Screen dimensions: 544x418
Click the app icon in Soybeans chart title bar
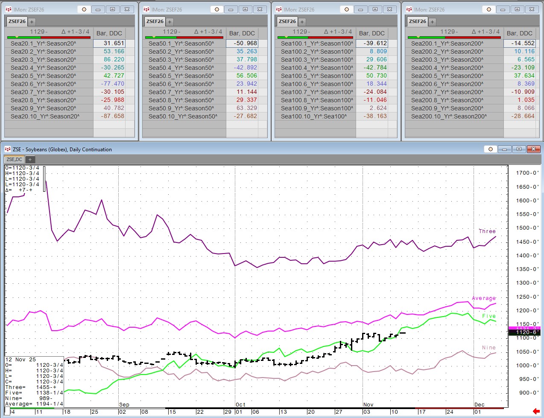click(7, 149)
